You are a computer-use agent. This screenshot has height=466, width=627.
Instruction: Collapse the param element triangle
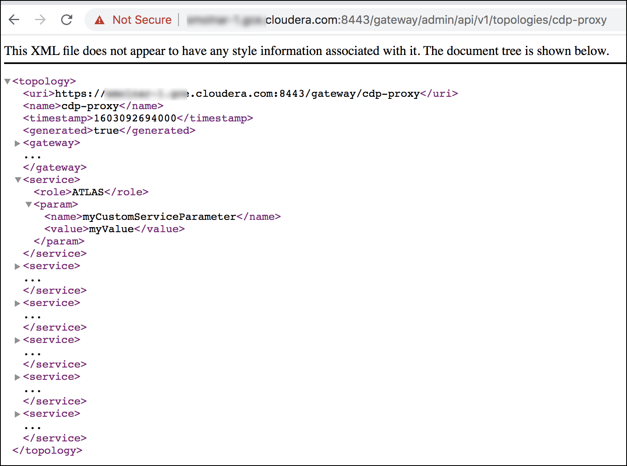pos(28,205)
